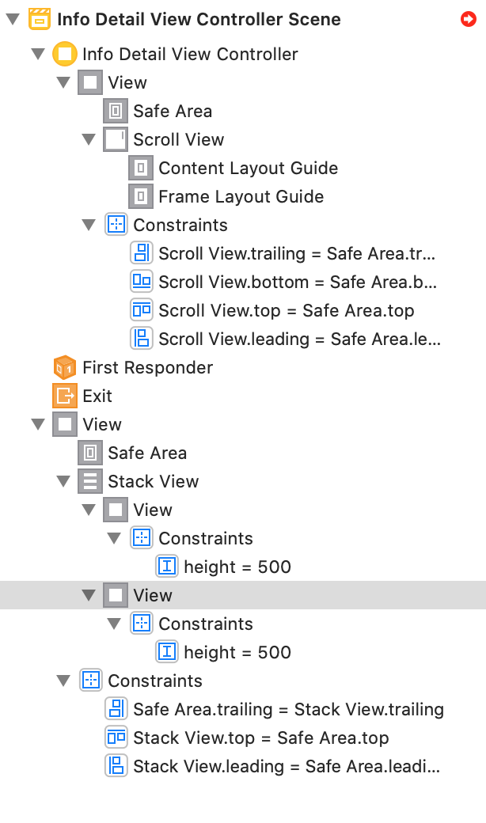486x823 pixels.
Task: Select Scroll View.trailing = Safe Area constraint
Action: [297, 253]
